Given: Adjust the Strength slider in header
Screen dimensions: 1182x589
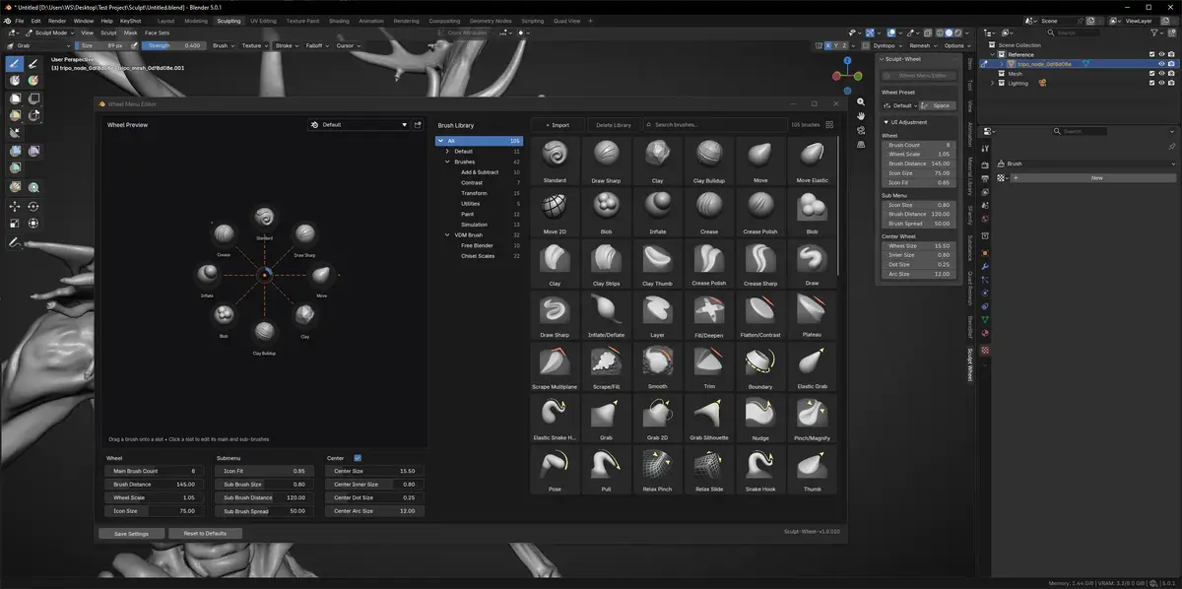Looking at the screenshot, I should tap(175, 45).
